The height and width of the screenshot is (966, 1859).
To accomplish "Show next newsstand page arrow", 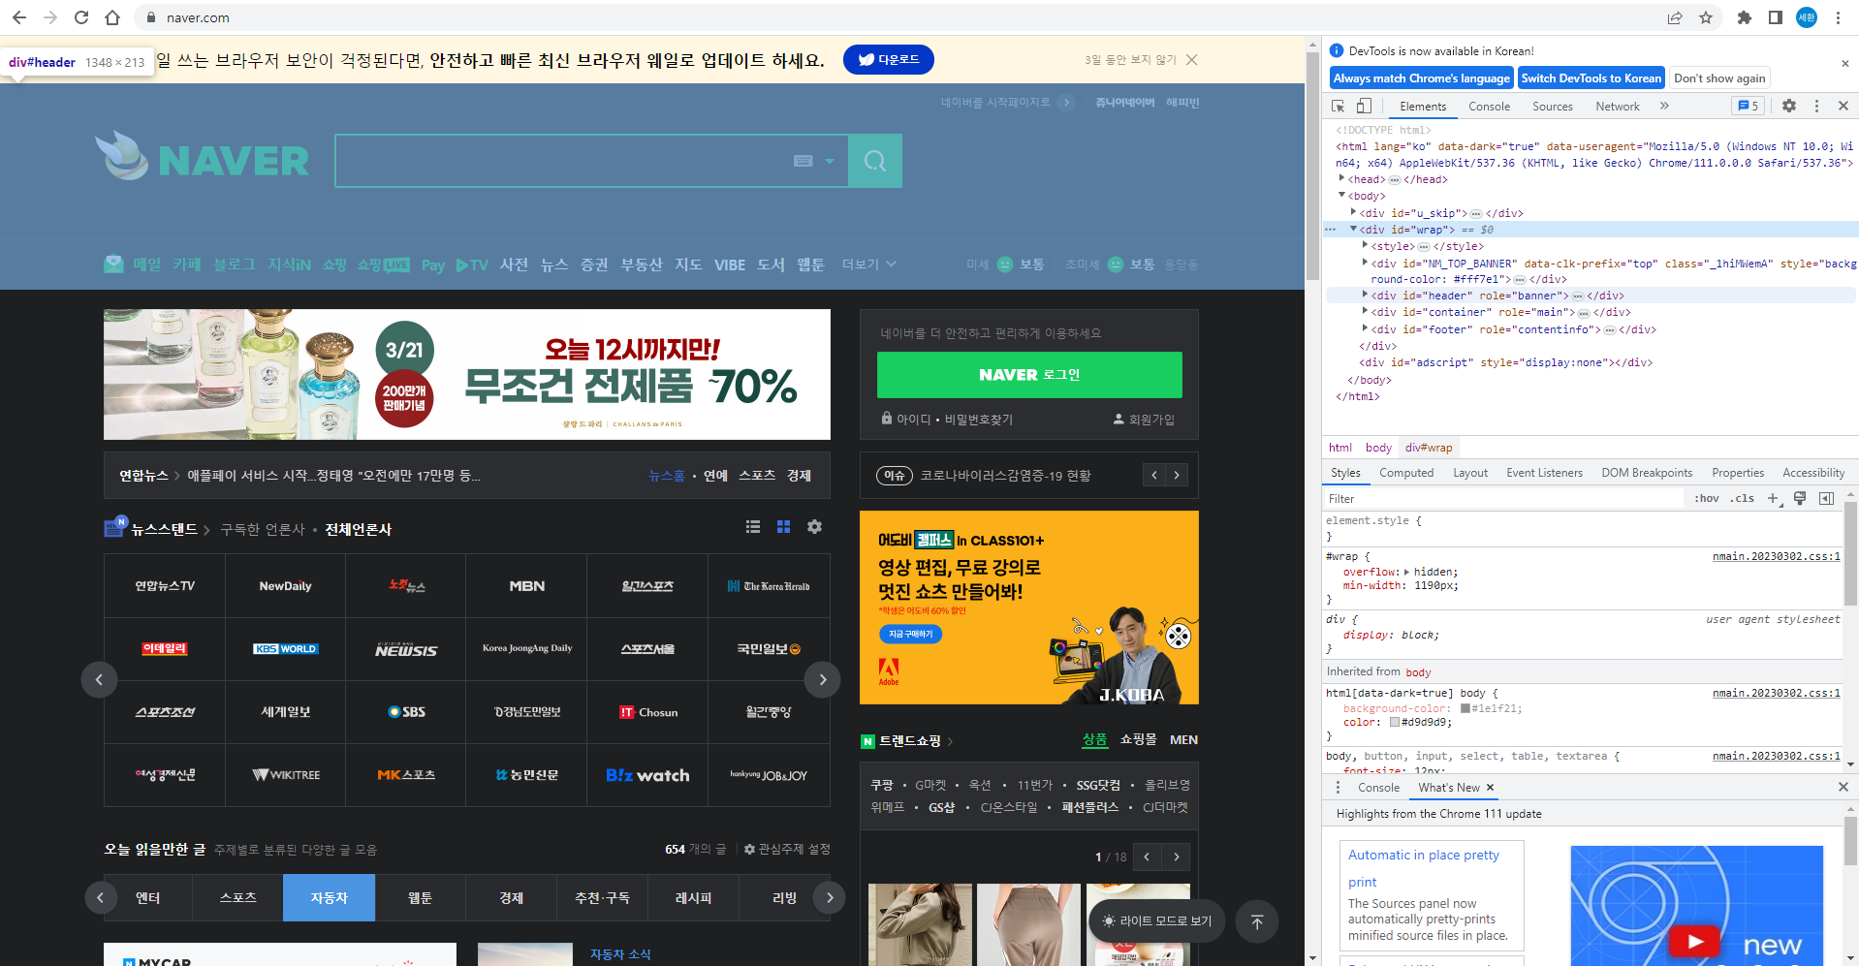I will (823, 679).
